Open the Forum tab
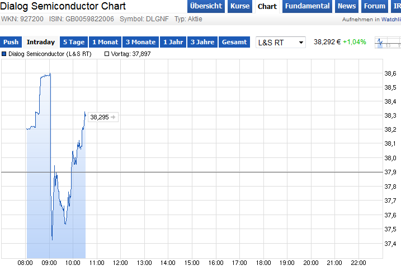Viewport: 401px width, 270px height. tap(375, 6)
